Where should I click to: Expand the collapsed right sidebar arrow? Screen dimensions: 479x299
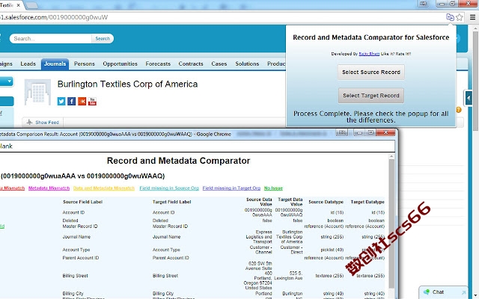click(469, 98)
